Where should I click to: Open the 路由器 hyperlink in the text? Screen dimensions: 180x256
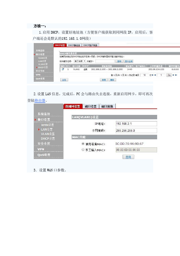click(x=40, y=100)
